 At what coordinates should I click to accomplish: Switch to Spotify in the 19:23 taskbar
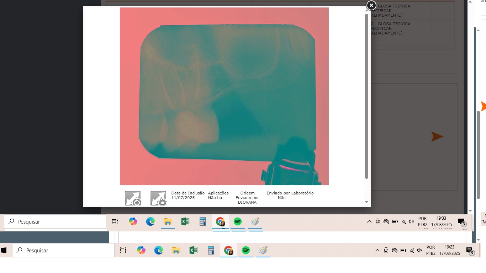[246, 250]
